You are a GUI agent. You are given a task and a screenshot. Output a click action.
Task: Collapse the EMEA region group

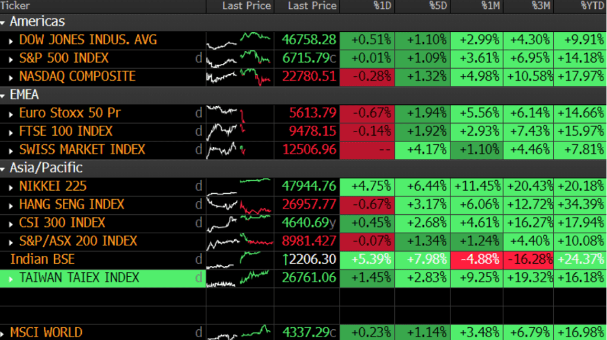pos(4,95)
